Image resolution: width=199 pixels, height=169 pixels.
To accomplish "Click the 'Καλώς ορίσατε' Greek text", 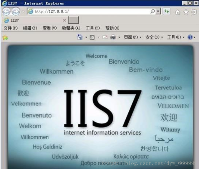I will coord(131,157).
